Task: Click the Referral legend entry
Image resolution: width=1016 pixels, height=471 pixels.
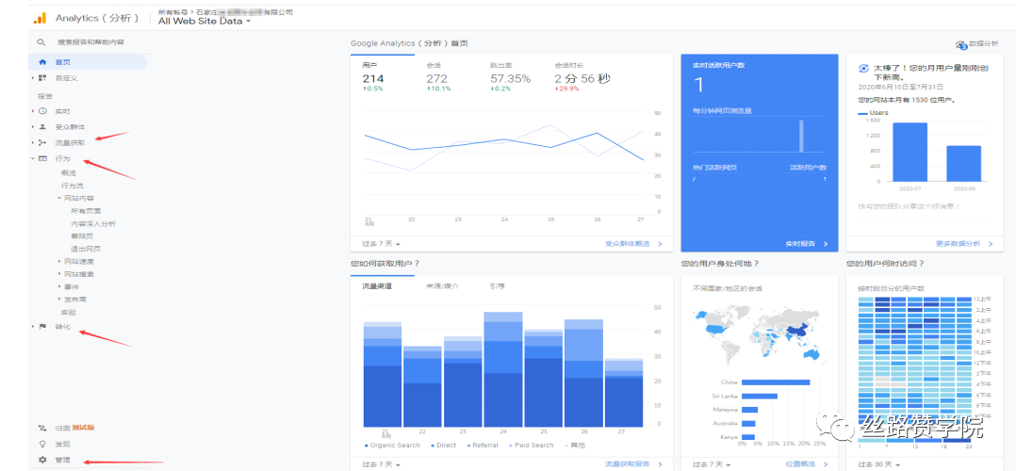Action: click(x=481, y=445)
